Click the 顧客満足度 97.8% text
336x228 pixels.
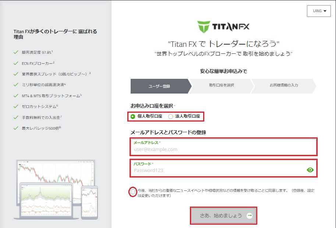point(37,53)
